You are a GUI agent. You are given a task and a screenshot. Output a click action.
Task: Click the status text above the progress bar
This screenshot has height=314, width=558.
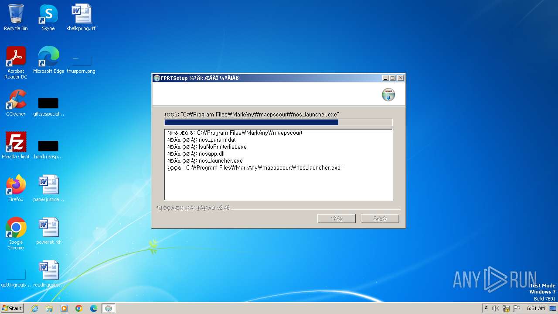tap(252, 115)
